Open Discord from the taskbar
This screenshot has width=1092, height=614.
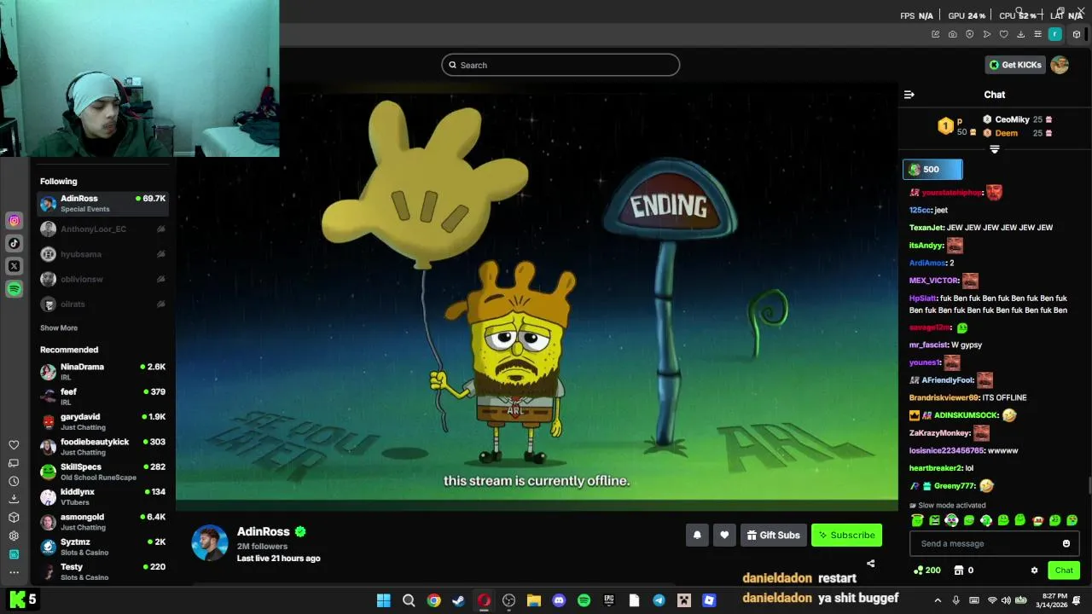559,600
